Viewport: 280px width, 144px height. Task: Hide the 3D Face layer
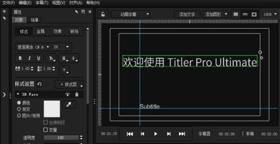[x=68, y=95]
